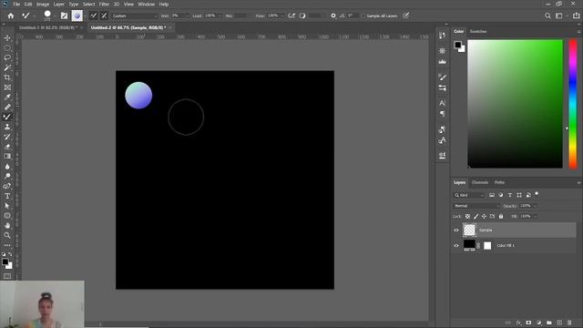Open the layer blend mode Normal dropdown
Image resolution: width=583 pixels, height=328 pixels.
click(x=476, y=206)
